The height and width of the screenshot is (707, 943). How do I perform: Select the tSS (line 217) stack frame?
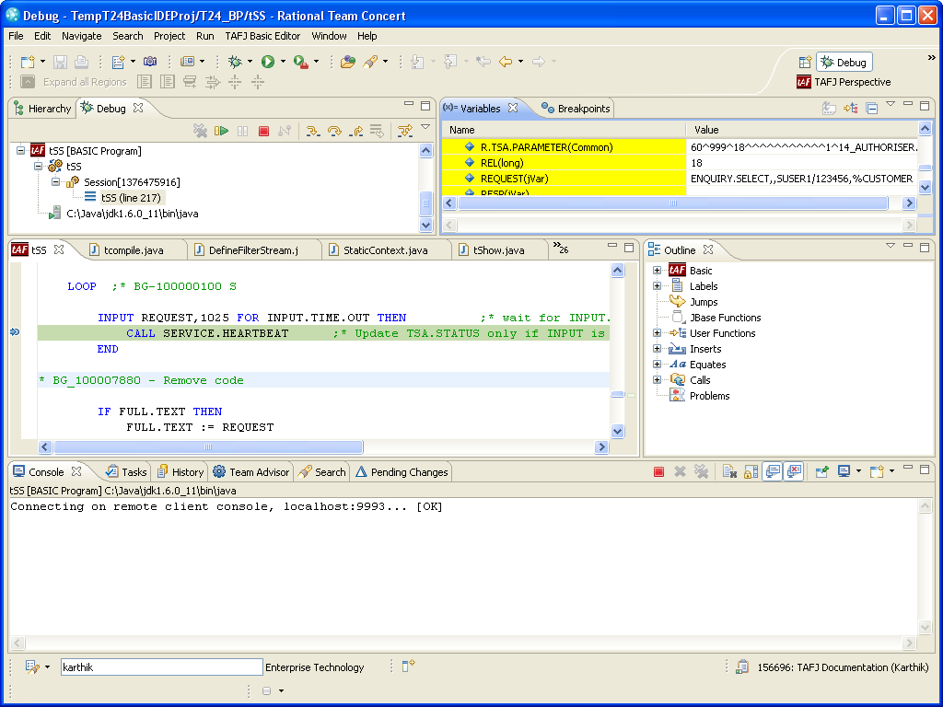[132, 198]
